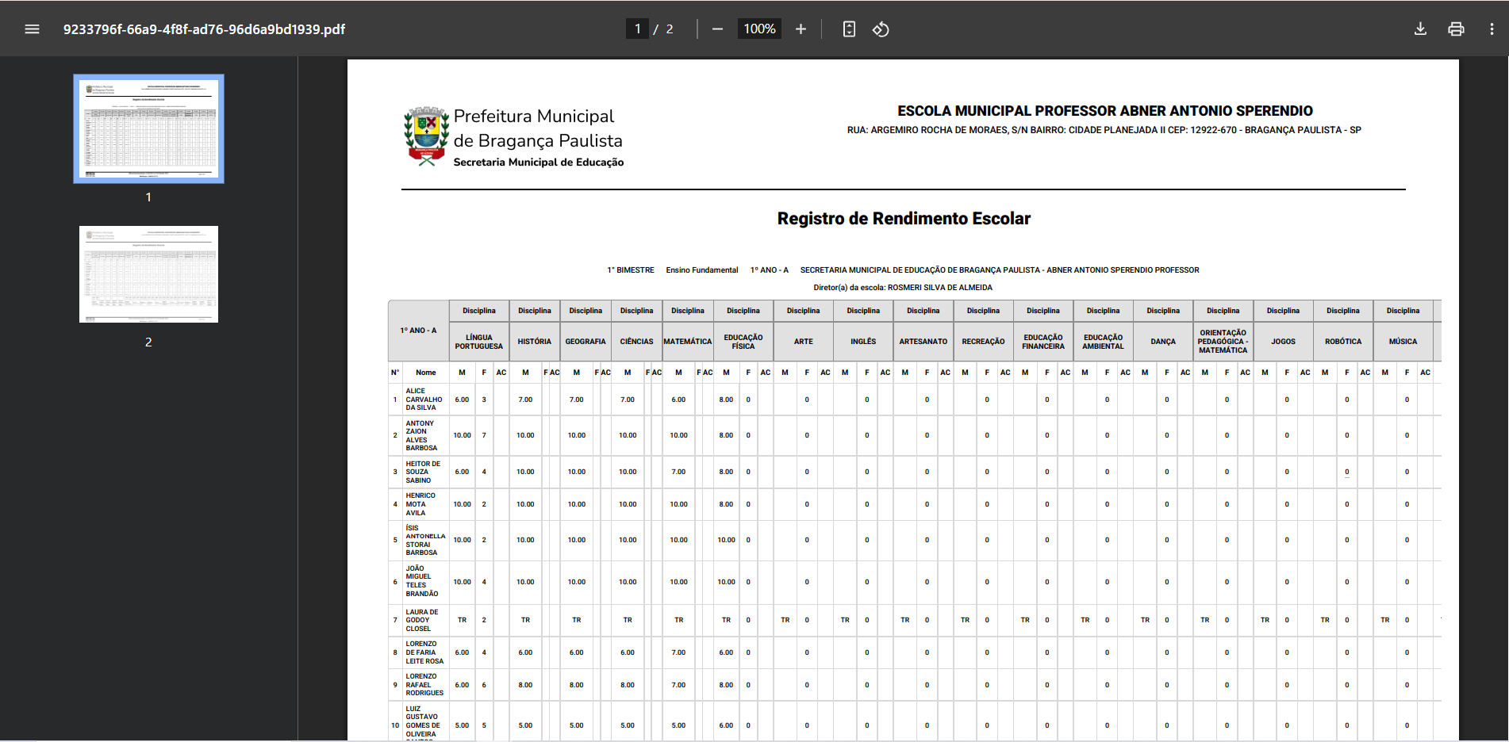Click student name 'JOÃO MIGUEL TELES BRANDÃO'
Image resolution: width=1509 pixels, height=742 pixels.
pos(421,581)
